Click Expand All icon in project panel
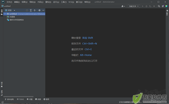Viewport: 169px width, 104px height. (31, 10)
